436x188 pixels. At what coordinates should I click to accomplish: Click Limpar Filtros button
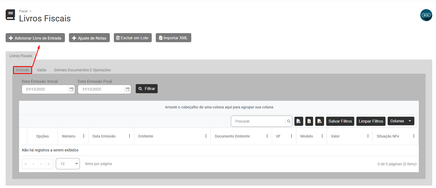point(371,121)
